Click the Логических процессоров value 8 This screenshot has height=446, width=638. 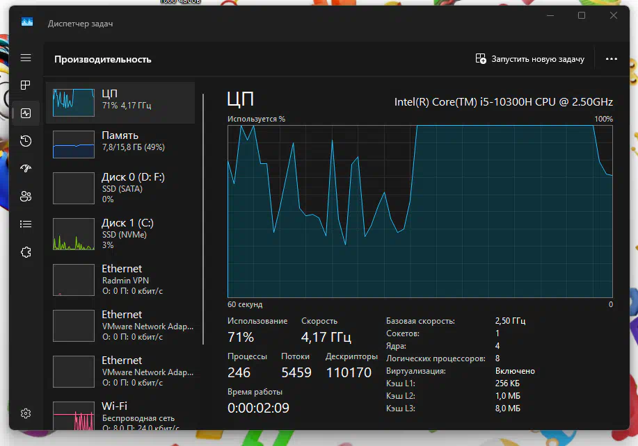(x=497, y=358)
